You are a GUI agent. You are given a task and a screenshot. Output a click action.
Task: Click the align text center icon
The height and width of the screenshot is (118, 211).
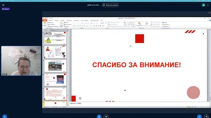click(96, 26)
